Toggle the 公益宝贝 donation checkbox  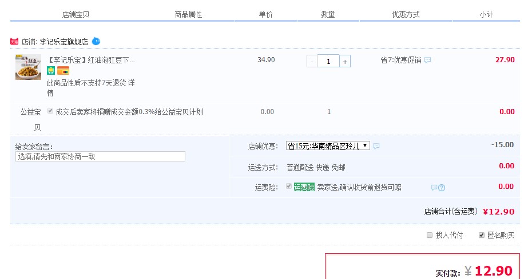click(x=50, y=111)
